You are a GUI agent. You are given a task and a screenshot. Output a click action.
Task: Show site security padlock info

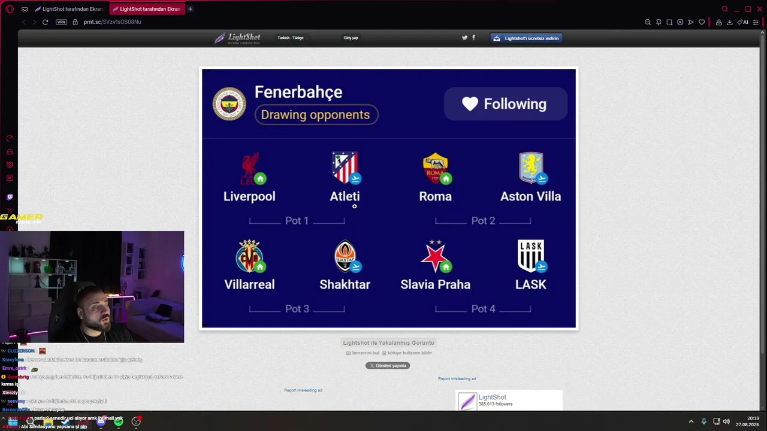75,22
